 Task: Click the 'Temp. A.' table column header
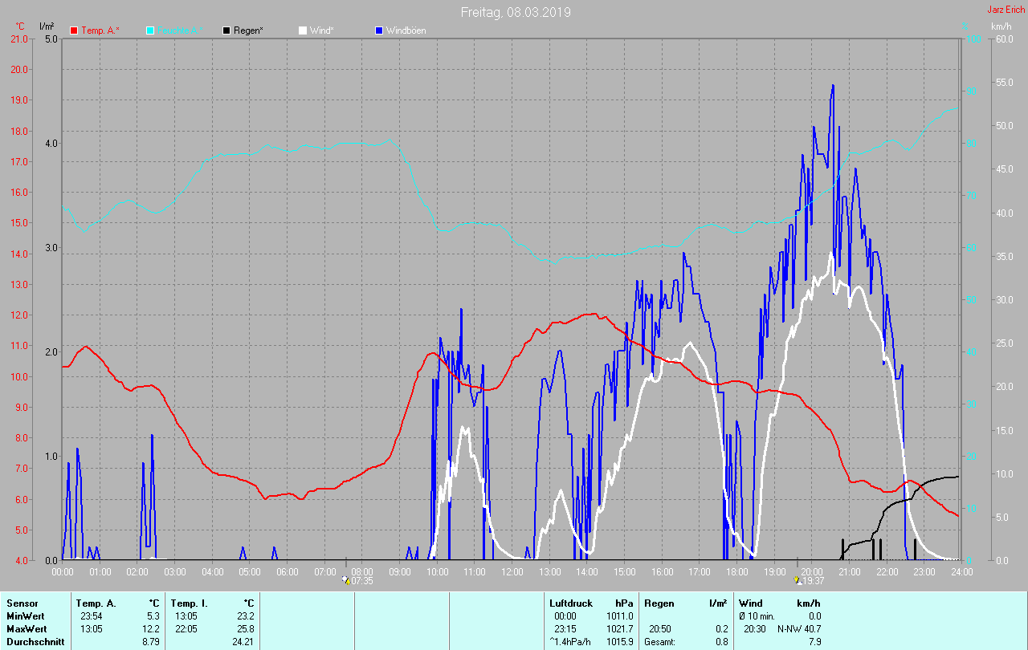96,603
